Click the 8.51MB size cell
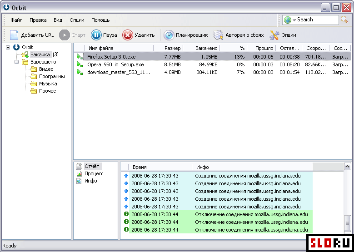The image size is (354, 252). click(173, 65)
